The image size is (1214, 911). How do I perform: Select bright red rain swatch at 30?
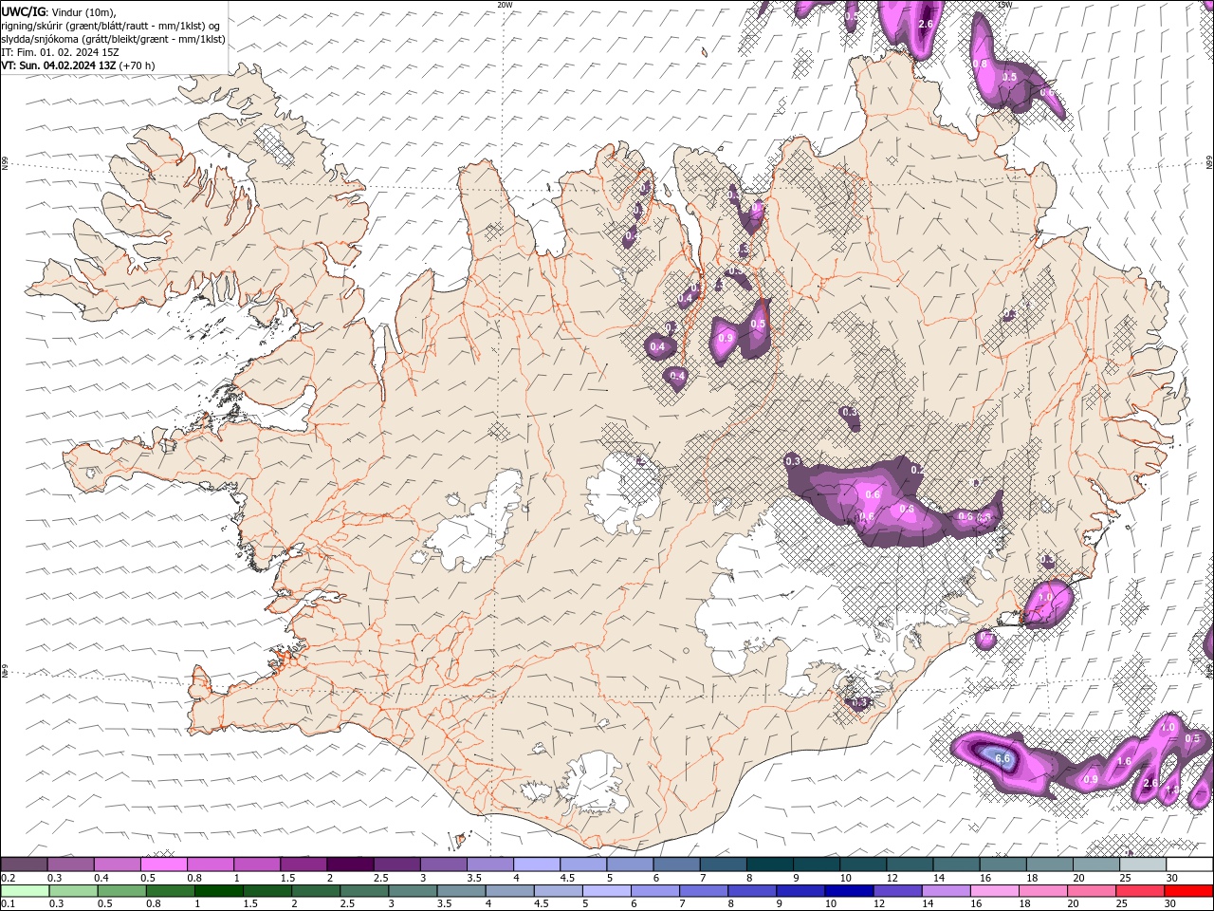(1188, 891)
